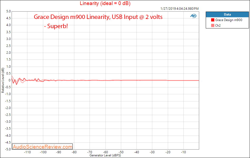Image resolution: width=250 pixels, height=158 pixels.
Task: Select the Ch2 pink legend swatch
Action: pyautogui.click(x=213, y=25)
